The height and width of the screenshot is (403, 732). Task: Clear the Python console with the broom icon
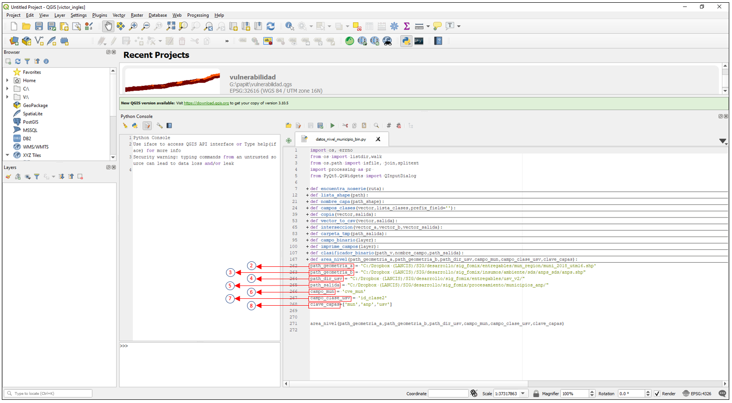click(125, 126)
